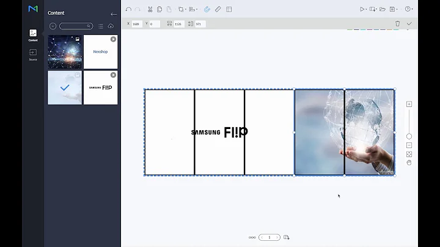This screenshot has height=247, width=440.
Task: Cut selection with scissors icon
Action: click(150, 9)
